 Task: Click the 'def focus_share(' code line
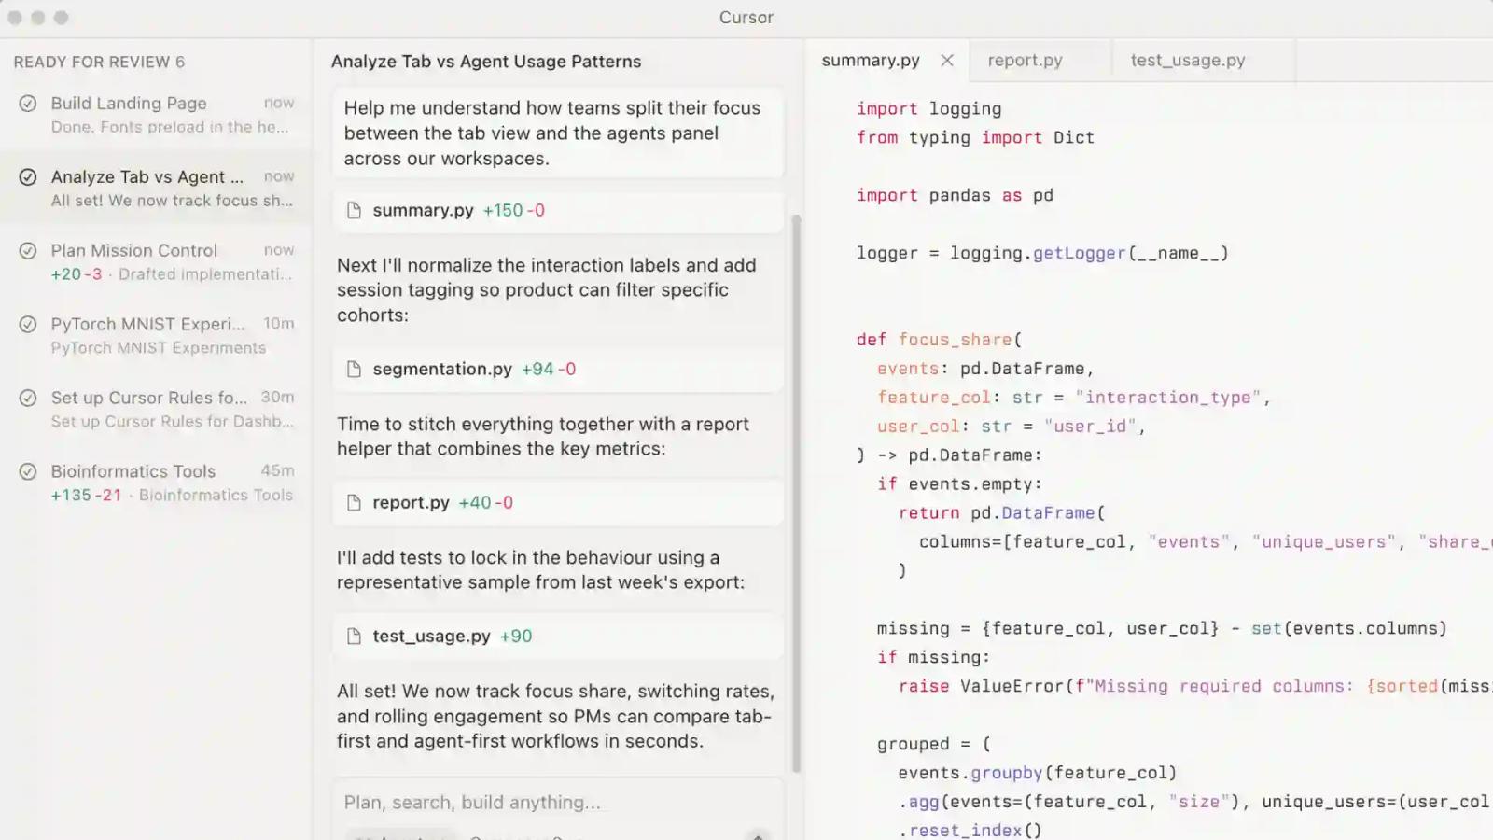pyautogui.click(x=940, y=340)
